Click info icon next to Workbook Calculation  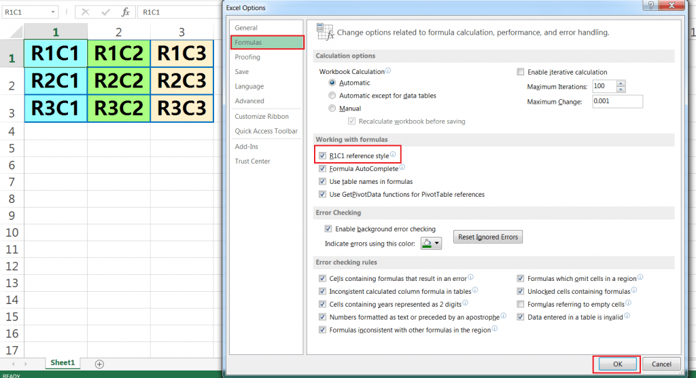(x=388, y=71)
